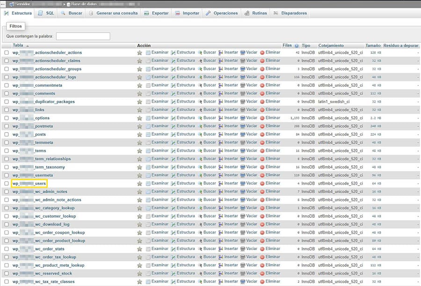Image resolution: width=421 pixels, height=286 pixels.
Task: Tick the checkbox for wc_tax_rate_classes table
Action: (7, 281)
